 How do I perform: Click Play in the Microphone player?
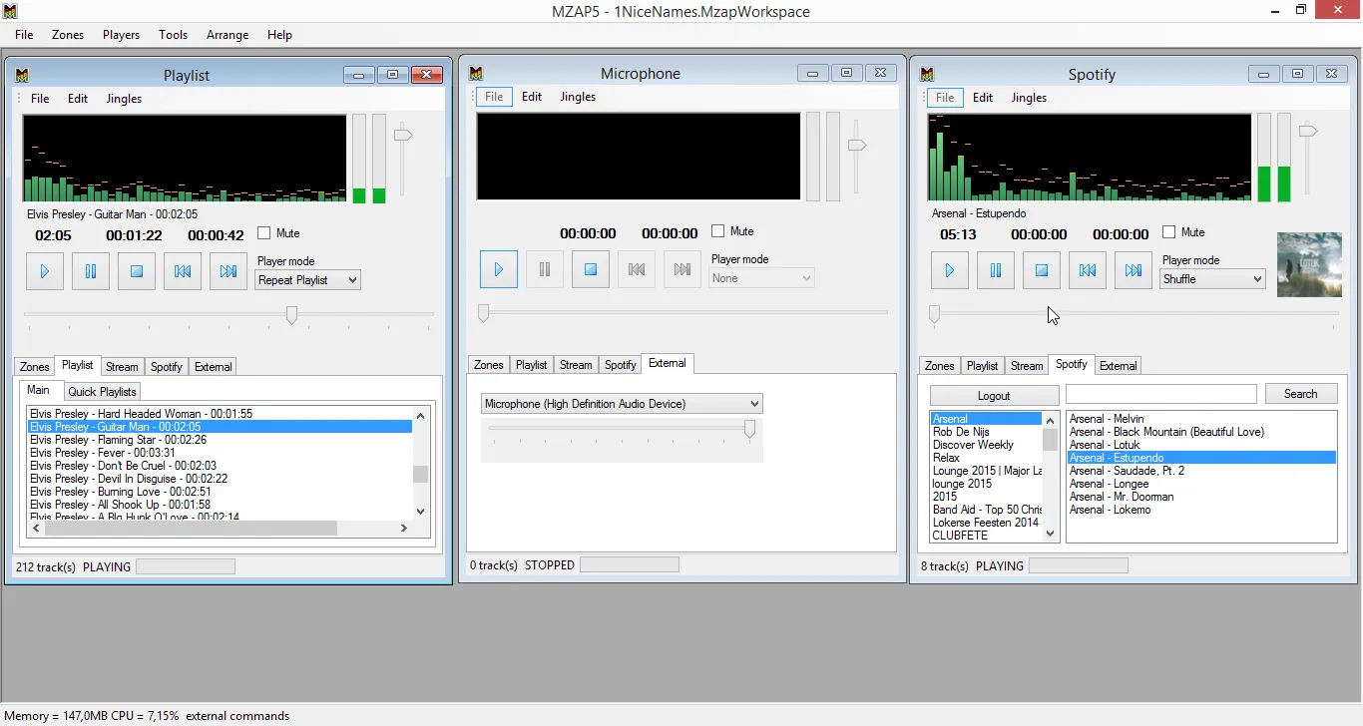tap(499, 269)
